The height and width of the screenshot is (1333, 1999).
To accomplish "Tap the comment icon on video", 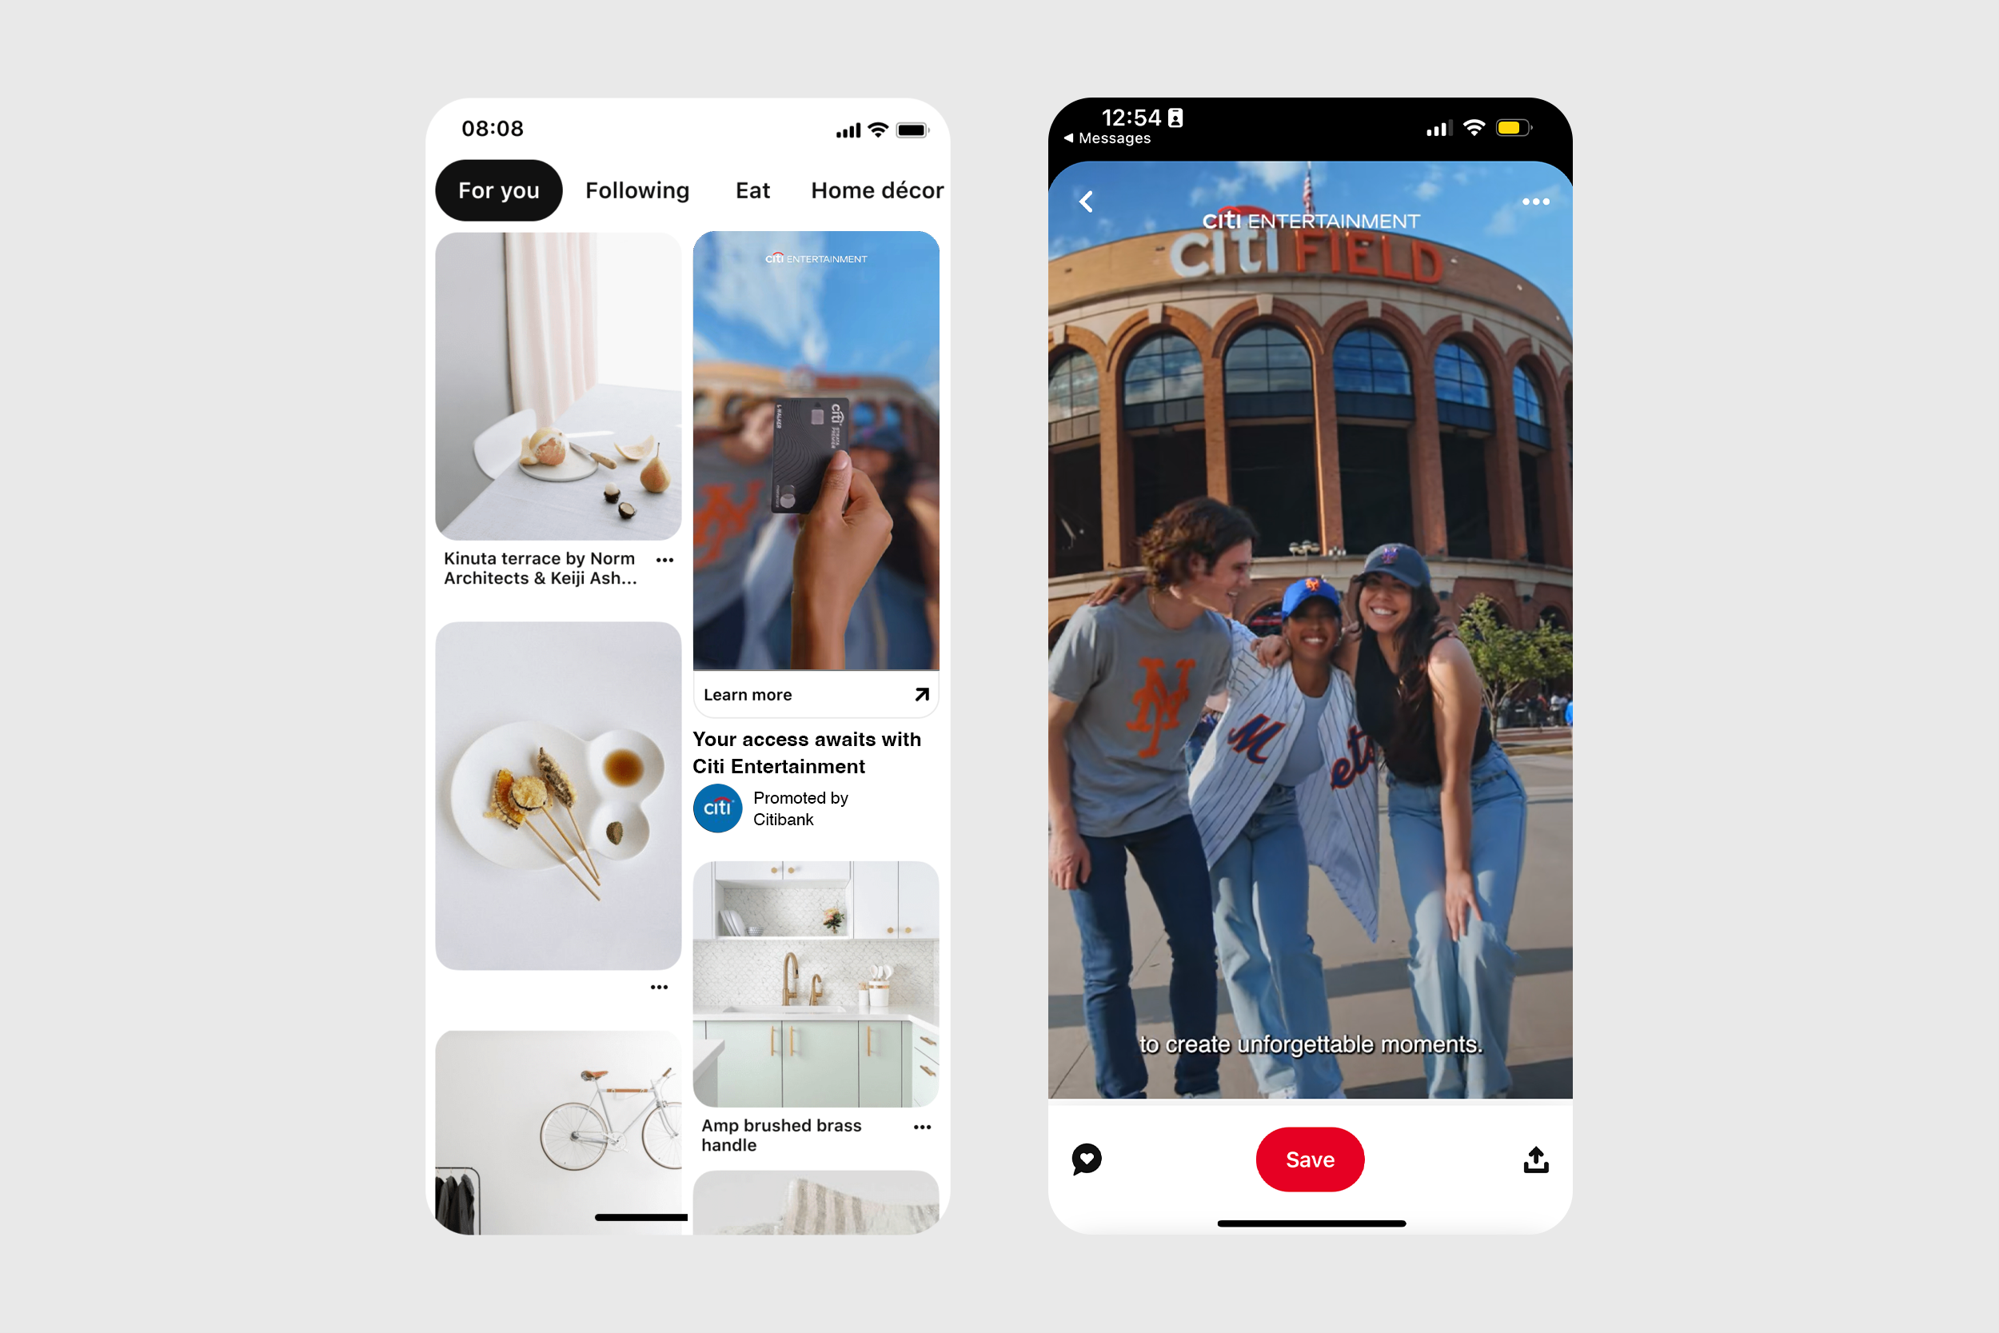I will 1084,1157.
